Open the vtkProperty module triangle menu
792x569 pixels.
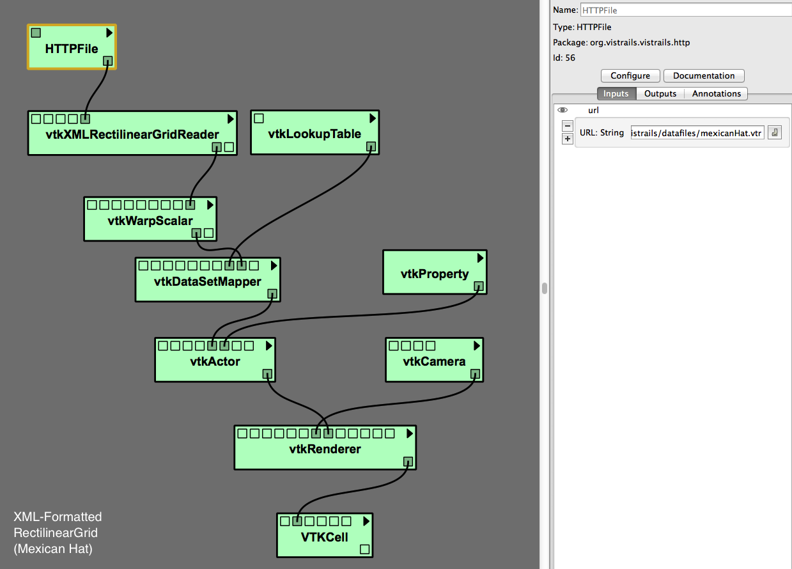[x=479, y=258]
